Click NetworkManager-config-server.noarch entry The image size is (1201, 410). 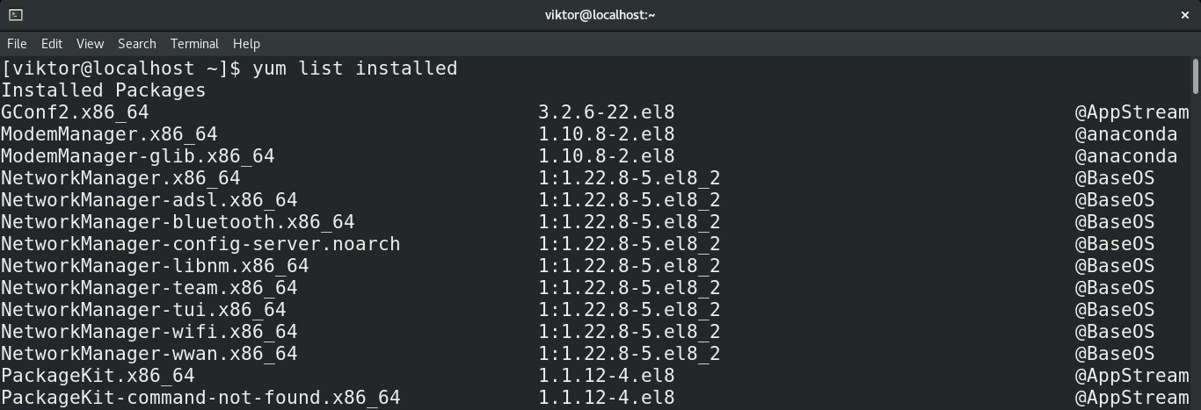pyautogui.click(x=200, y=244)
